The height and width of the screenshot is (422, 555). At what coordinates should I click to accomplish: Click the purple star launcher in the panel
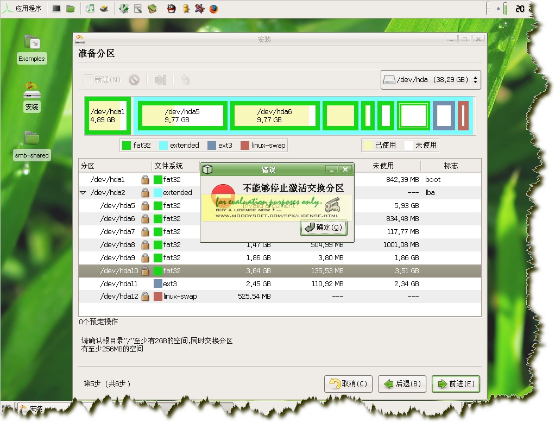tap(200, 9)
